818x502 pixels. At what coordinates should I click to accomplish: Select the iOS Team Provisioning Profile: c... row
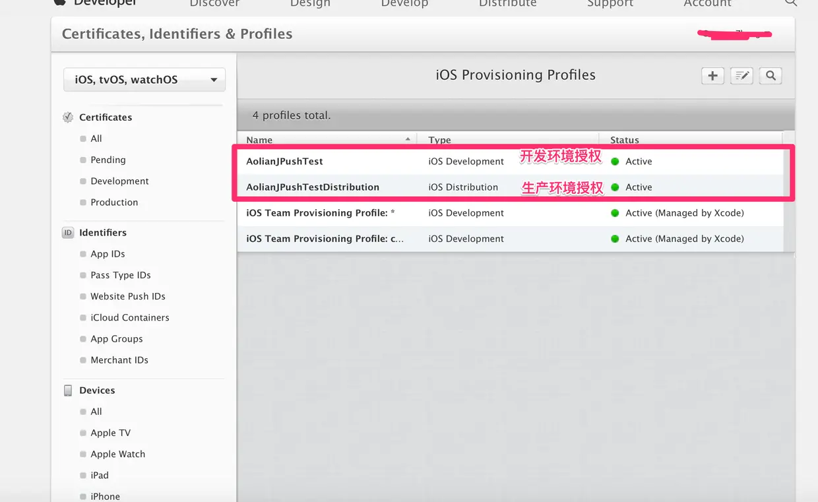510,239
